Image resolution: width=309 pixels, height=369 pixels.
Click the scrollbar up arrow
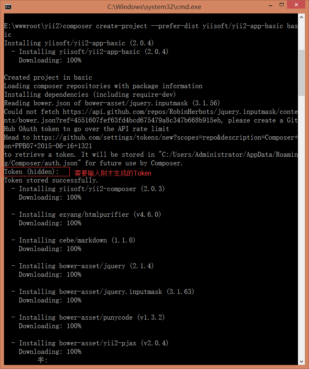pyautogui.click(x=302, y=17)
